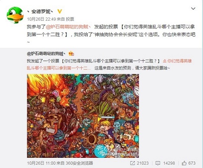The image size is (203, 168).
Task: Click the 673 likes count
Action: tap(192, 163)
